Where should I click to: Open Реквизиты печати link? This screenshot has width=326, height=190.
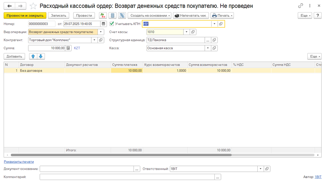pyautogui.click(x=19, y=162)
